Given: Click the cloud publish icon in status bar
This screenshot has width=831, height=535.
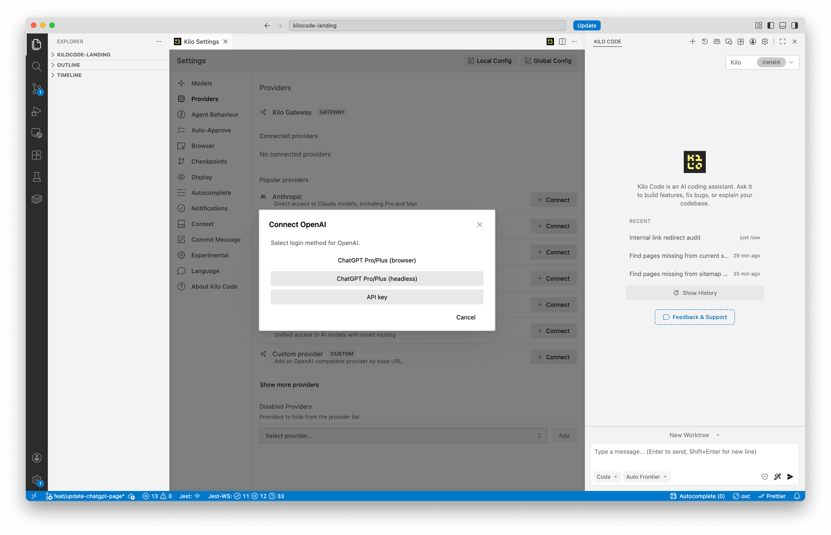Looking at the screenshot, I should [x=132, y=496].
